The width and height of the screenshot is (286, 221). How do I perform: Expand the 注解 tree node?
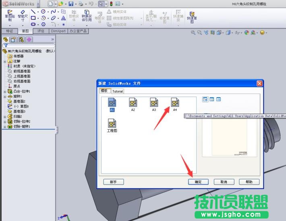(x=5, y=61)
